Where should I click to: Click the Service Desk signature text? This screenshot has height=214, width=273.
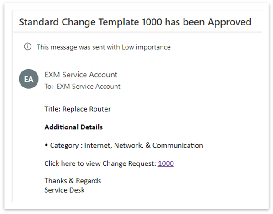(64, 190)
